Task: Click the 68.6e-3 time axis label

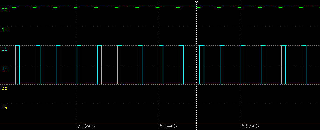Action: tap(250, 126)
